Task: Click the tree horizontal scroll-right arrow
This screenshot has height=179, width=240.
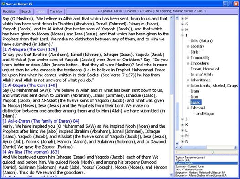Action: coord(236,147)
